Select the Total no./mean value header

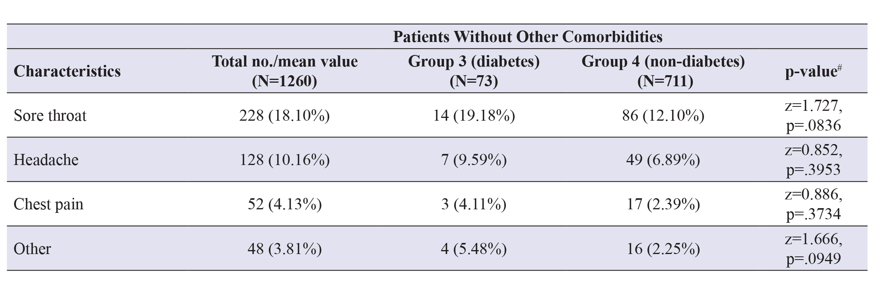[x=284, y=71]
